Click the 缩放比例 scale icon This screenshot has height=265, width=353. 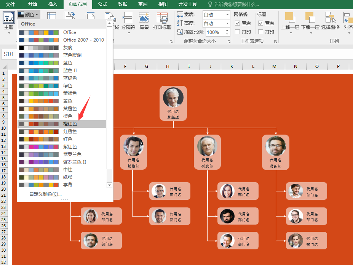[x=180, y=32]
